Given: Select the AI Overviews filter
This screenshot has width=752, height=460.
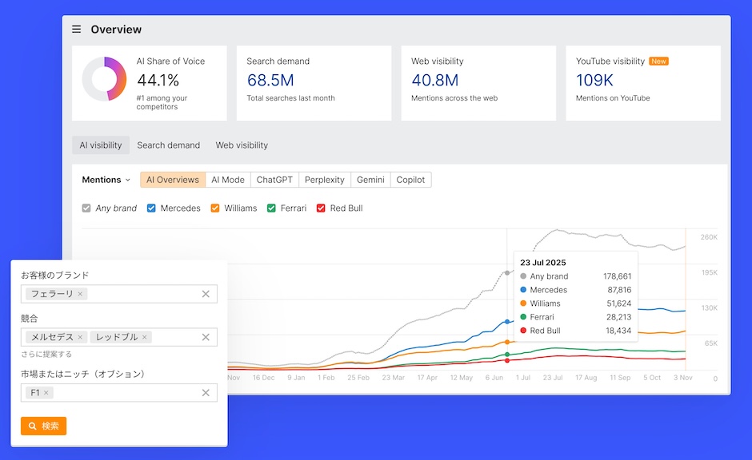Looking at the screenshot, I should click(173, 180).
